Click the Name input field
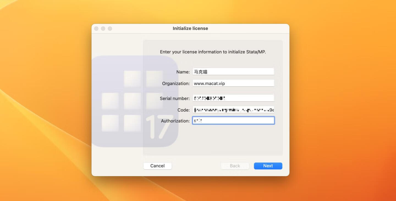The height and width of the screenshot is (201, 396). point(233,72)
